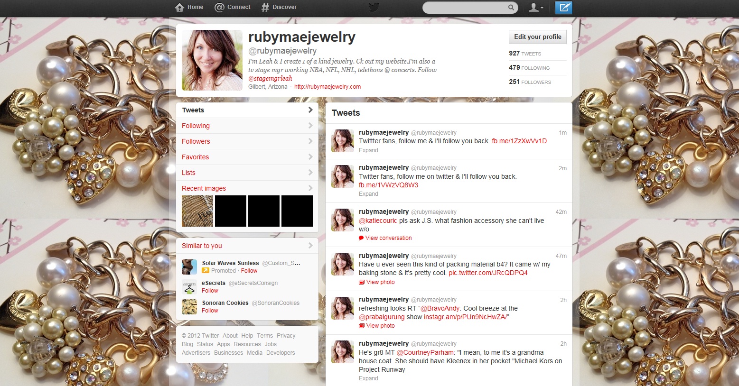This screenshot has width=739, height=386.
Task: Click View photo icon on BravoAndy retweet
Action: [362, 326]
